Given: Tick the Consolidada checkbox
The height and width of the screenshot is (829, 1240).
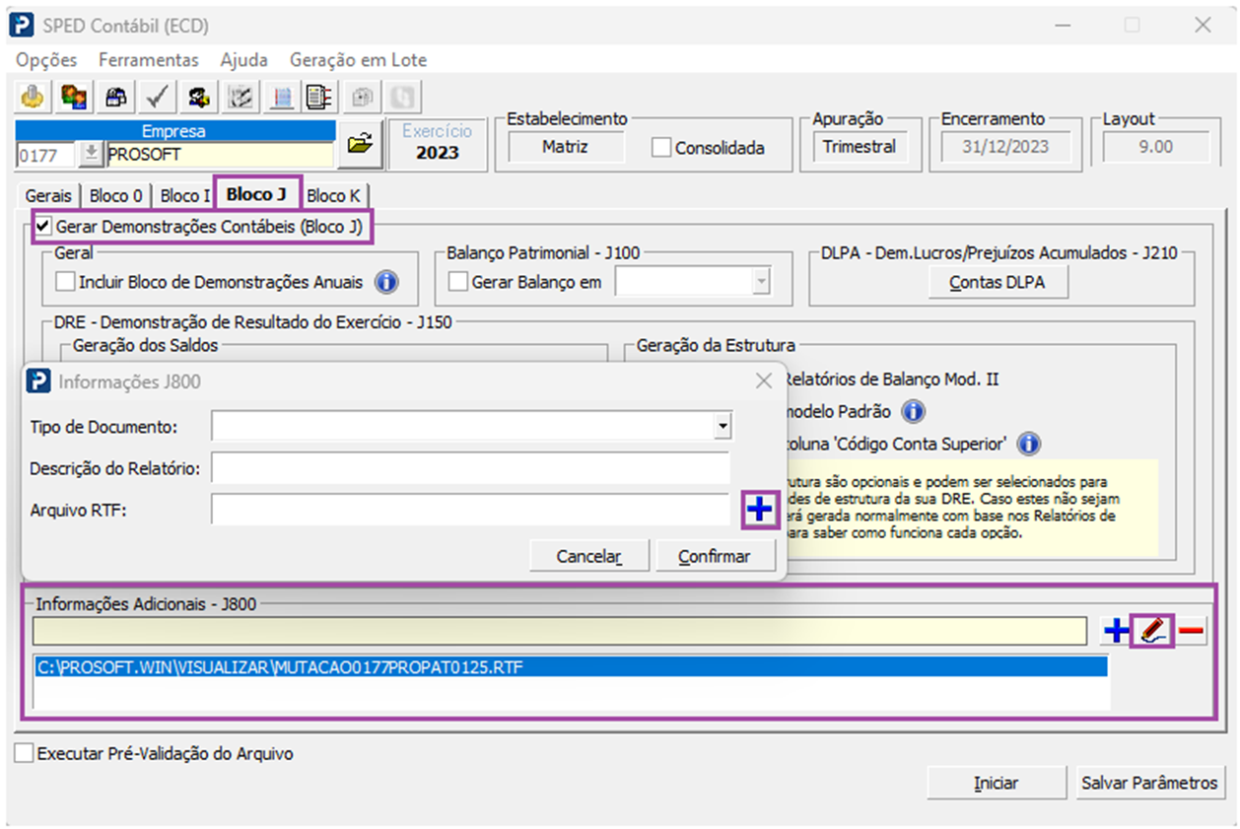Looking at the screenshot, I should coord(661,148).
